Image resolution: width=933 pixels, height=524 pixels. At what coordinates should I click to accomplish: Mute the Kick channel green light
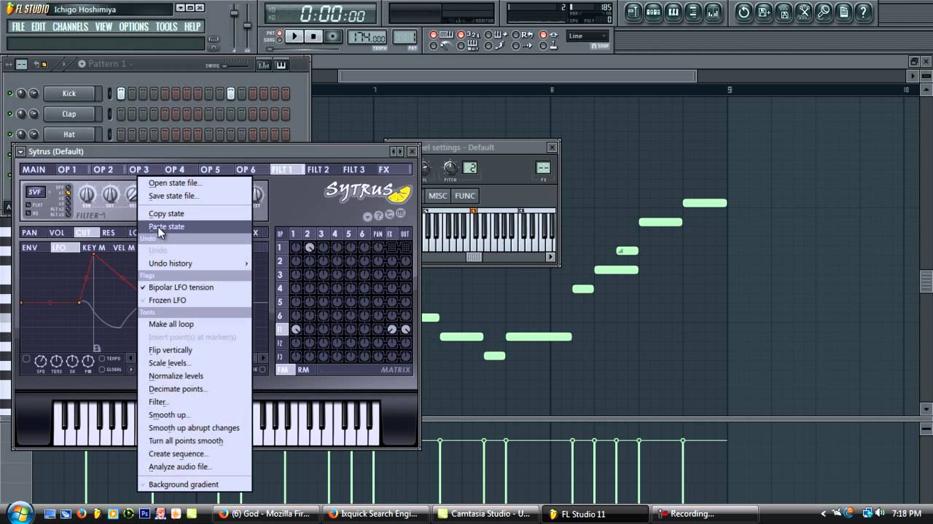10,93
